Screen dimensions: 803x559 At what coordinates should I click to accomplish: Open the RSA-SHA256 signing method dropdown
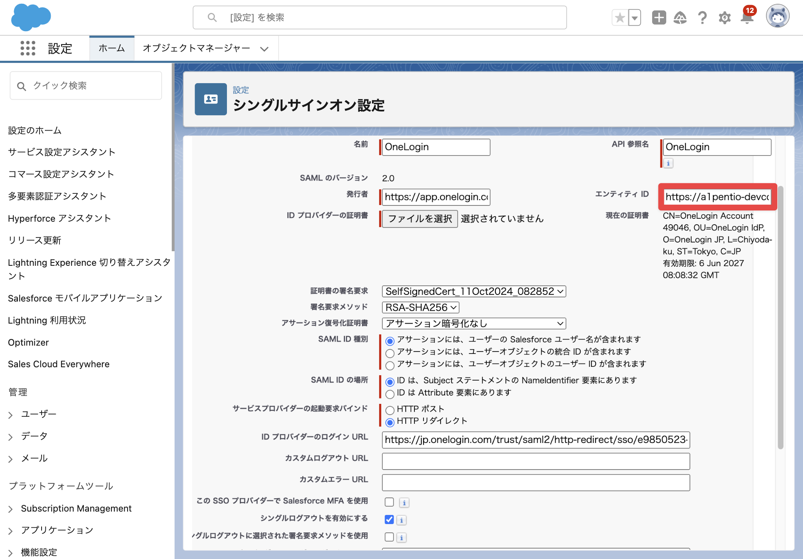[421, 307]
